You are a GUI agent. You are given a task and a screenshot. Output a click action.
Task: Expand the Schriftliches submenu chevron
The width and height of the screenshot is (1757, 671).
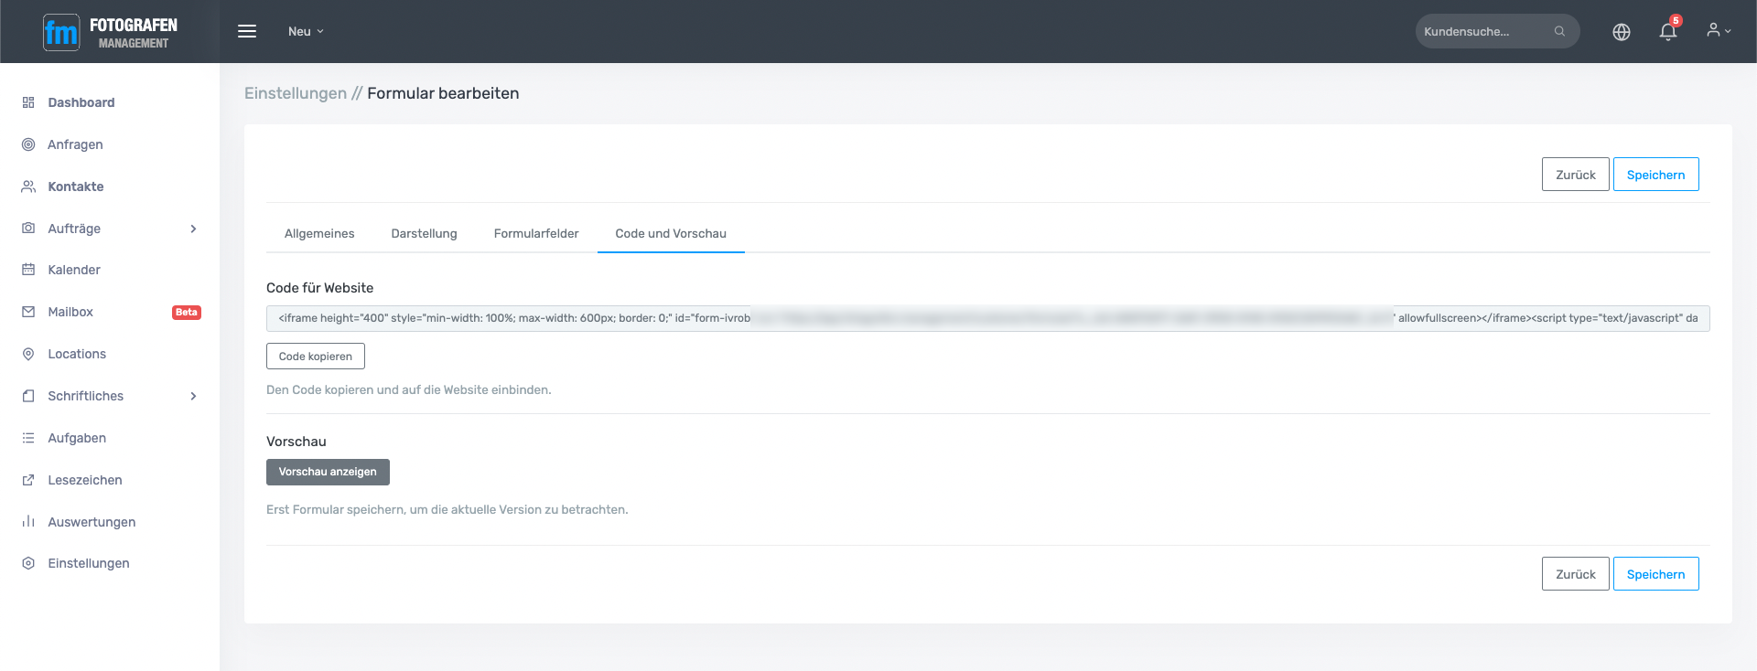[193, 396]
